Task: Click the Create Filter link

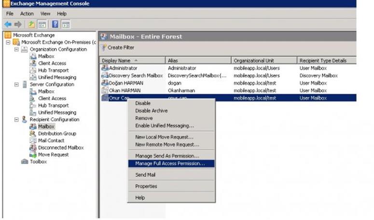Action: (121, 47)
